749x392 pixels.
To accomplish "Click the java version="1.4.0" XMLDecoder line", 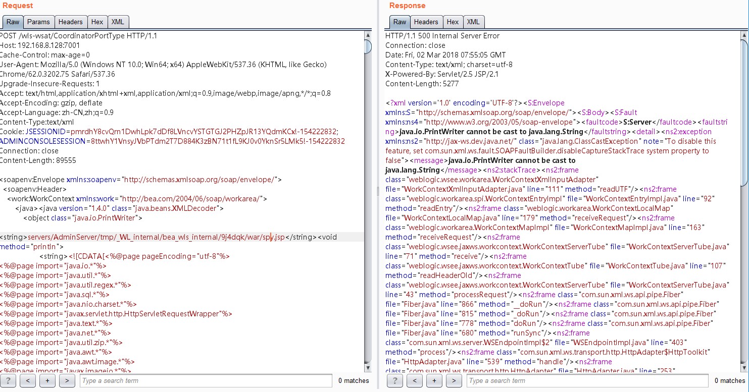I will [119, 208].
